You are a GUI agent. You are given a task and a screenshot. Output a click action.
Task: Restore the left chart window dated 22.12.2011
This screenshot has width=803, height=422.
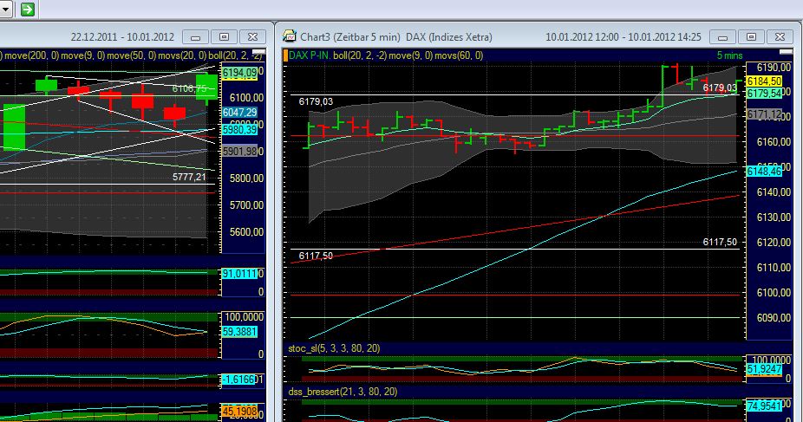click(x=224, y=37)
